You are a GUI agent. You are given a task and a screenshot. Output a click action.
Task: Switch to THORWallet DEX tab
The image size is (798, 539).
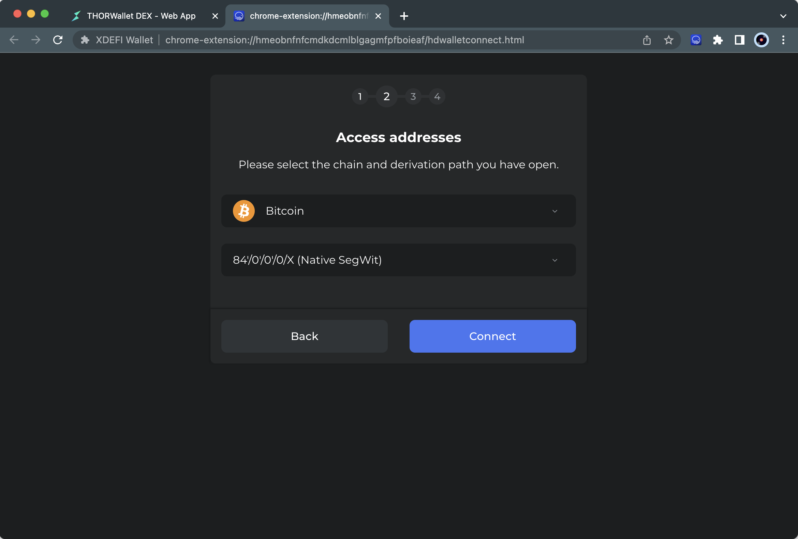(141, 16)
